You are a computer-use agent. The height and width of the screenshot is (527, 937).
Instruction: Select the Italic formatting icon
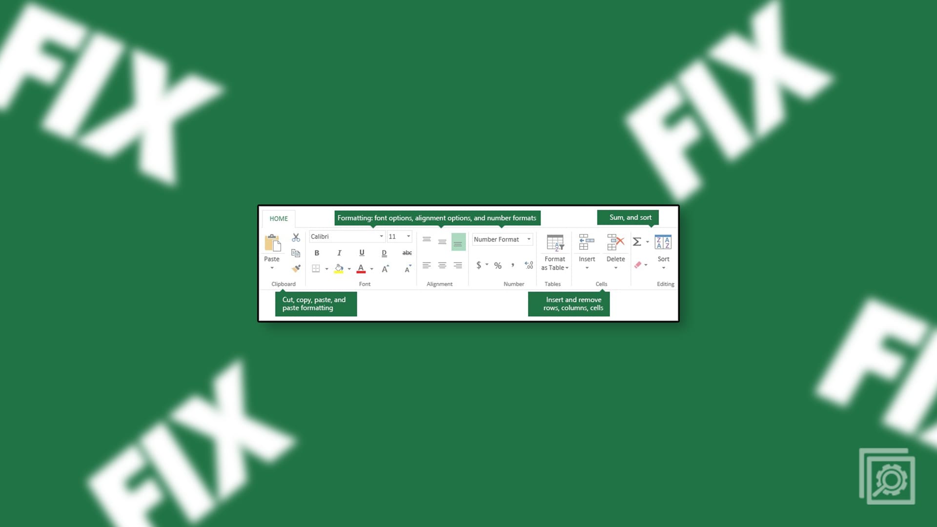point(339,252)
